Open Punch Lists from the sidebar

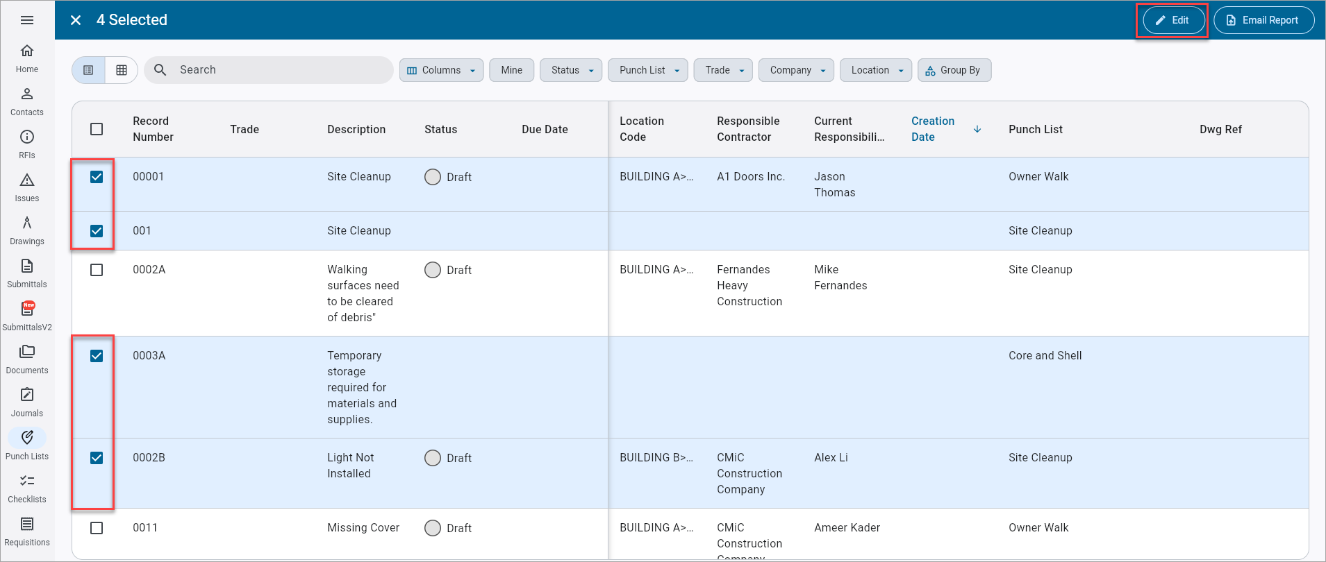point(27,445)
